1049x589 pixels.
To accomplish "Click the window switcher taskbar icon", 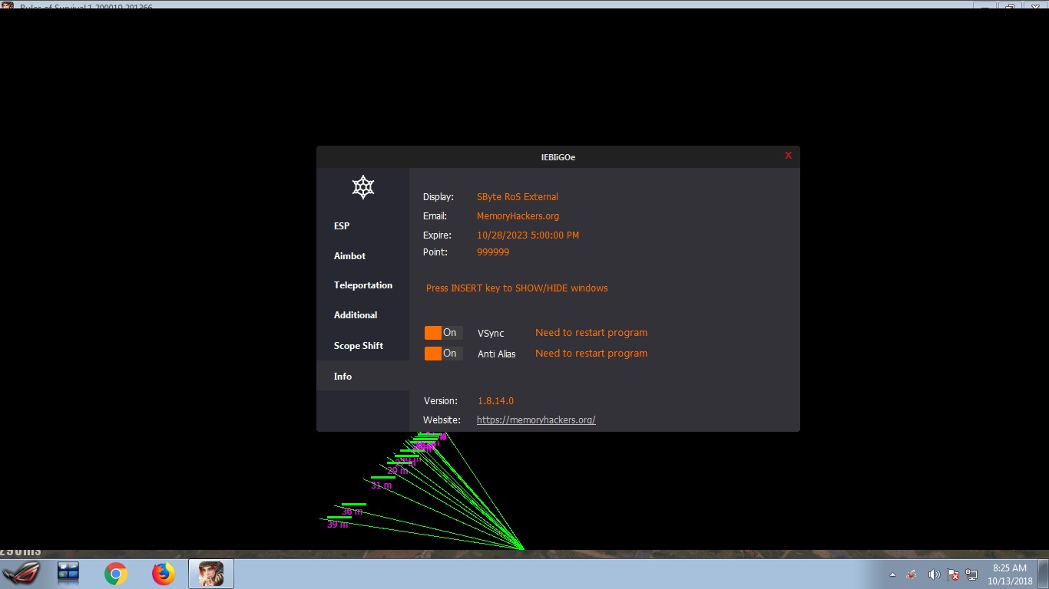I will pyautogui.click(x=68, y=572).
